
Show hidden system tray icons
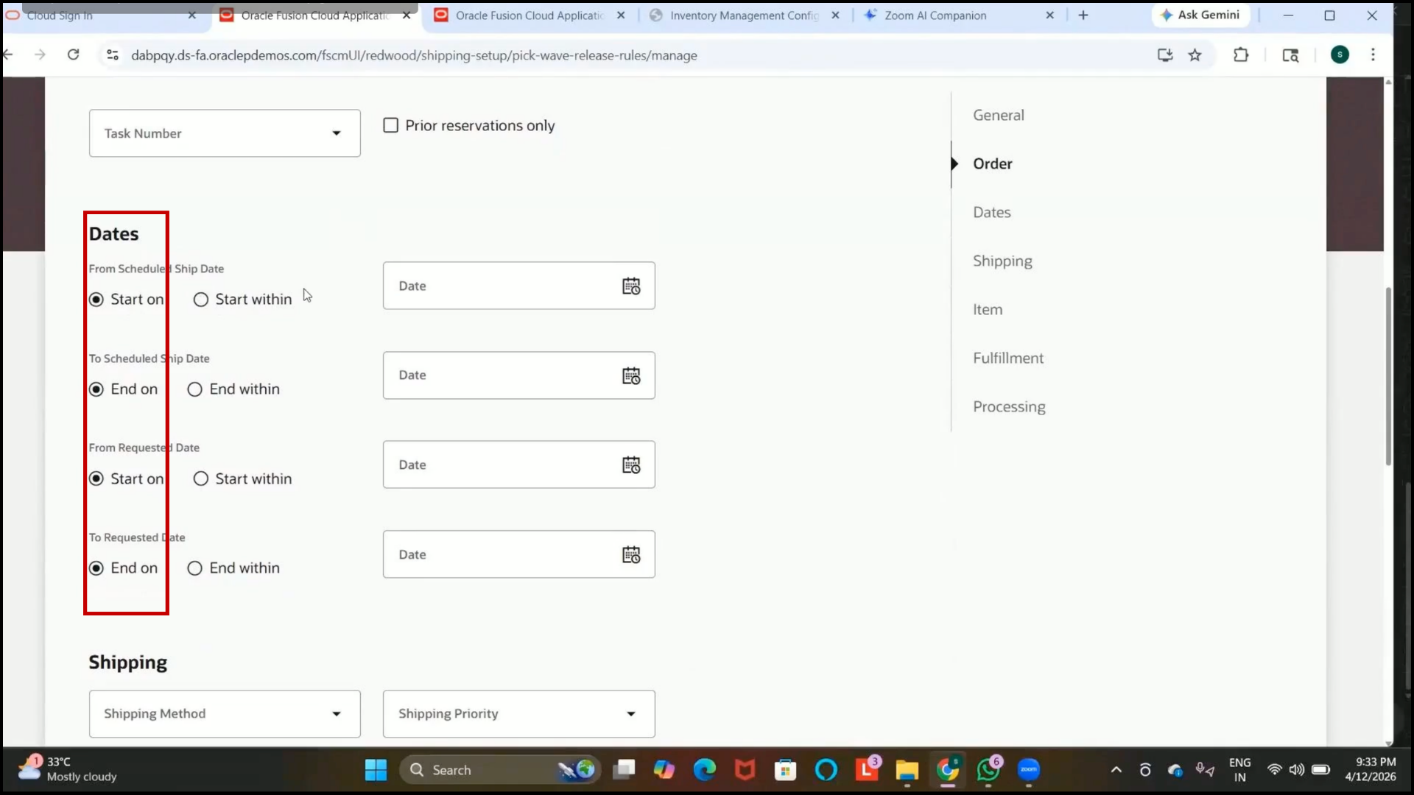click(x=1116, y=770)
